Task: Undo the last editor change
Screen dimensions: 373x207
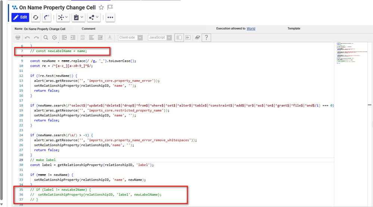Action: coord(27,37)
